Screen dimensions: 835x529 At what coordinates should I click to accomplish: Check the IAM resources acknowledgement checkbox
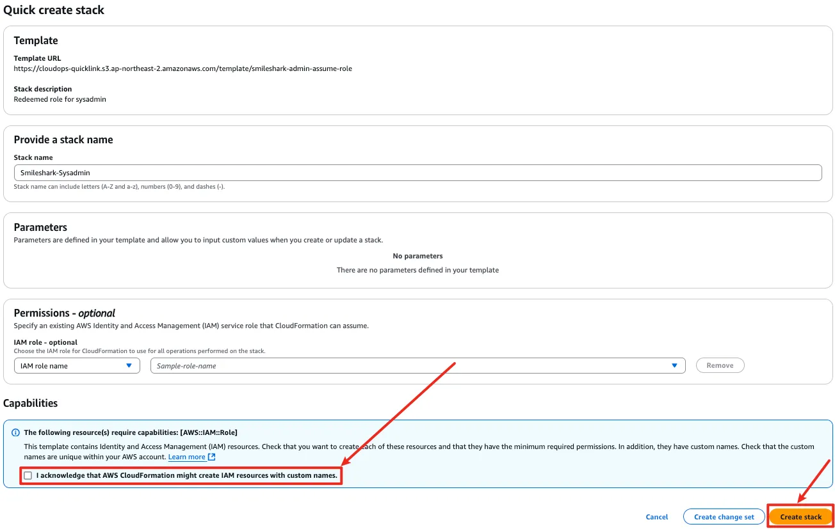coord(28,476)
